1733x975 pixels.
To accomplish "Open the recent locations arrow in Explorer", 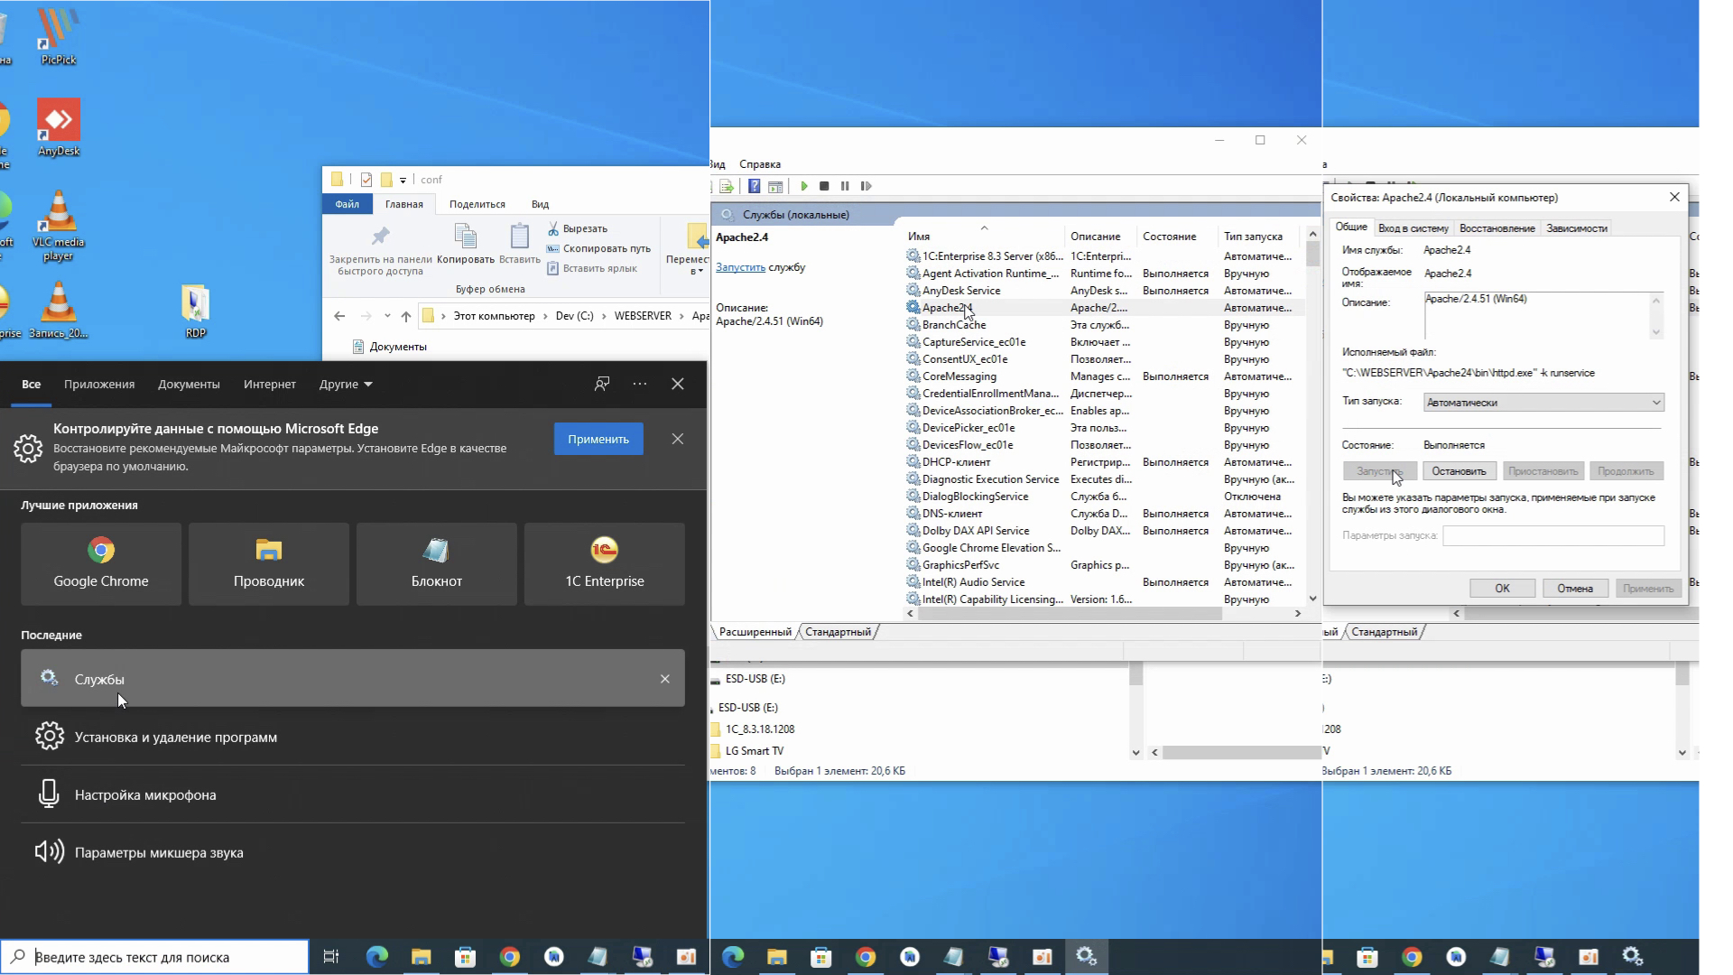I will (x=387, y=316).
